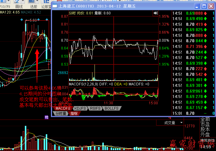The width and height of the screenshot is (216, 151).
Task: Click the blue diamond marker left of 5.60
Action: (22, 20)
